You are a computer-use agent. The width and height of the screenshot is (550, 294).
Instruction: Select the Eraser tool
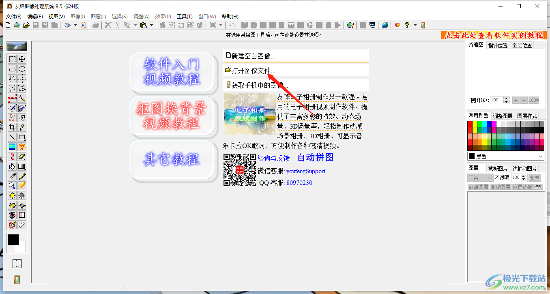click(x=22, y=157)
